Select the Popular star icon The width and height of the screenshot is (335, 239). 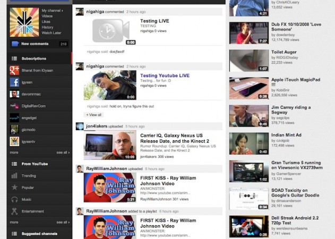[14, 187]
